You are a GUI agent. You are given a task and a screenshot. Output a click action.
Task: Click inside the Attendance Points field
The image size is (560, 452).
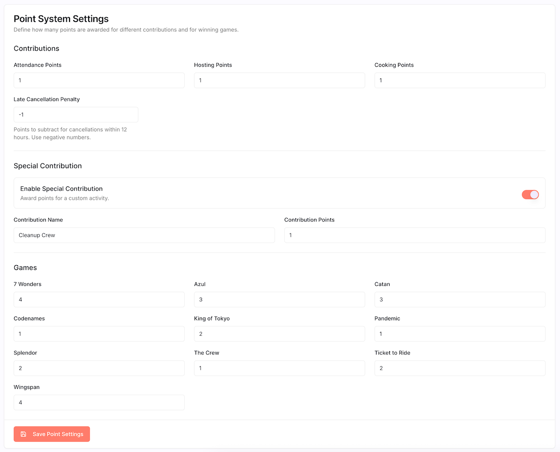click(x=99, y=80)
